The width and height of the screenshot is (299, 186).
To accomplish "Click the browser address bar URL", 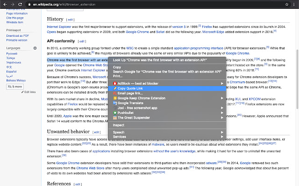I will tap(64, 4).
